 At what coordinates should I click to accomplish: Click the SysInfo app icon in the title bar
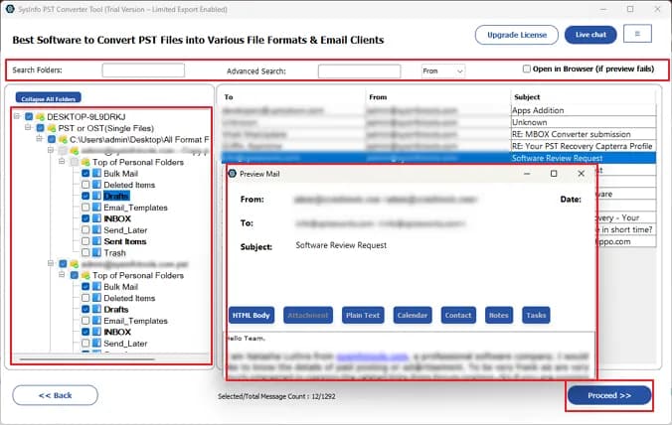click(x=10, y=9)
